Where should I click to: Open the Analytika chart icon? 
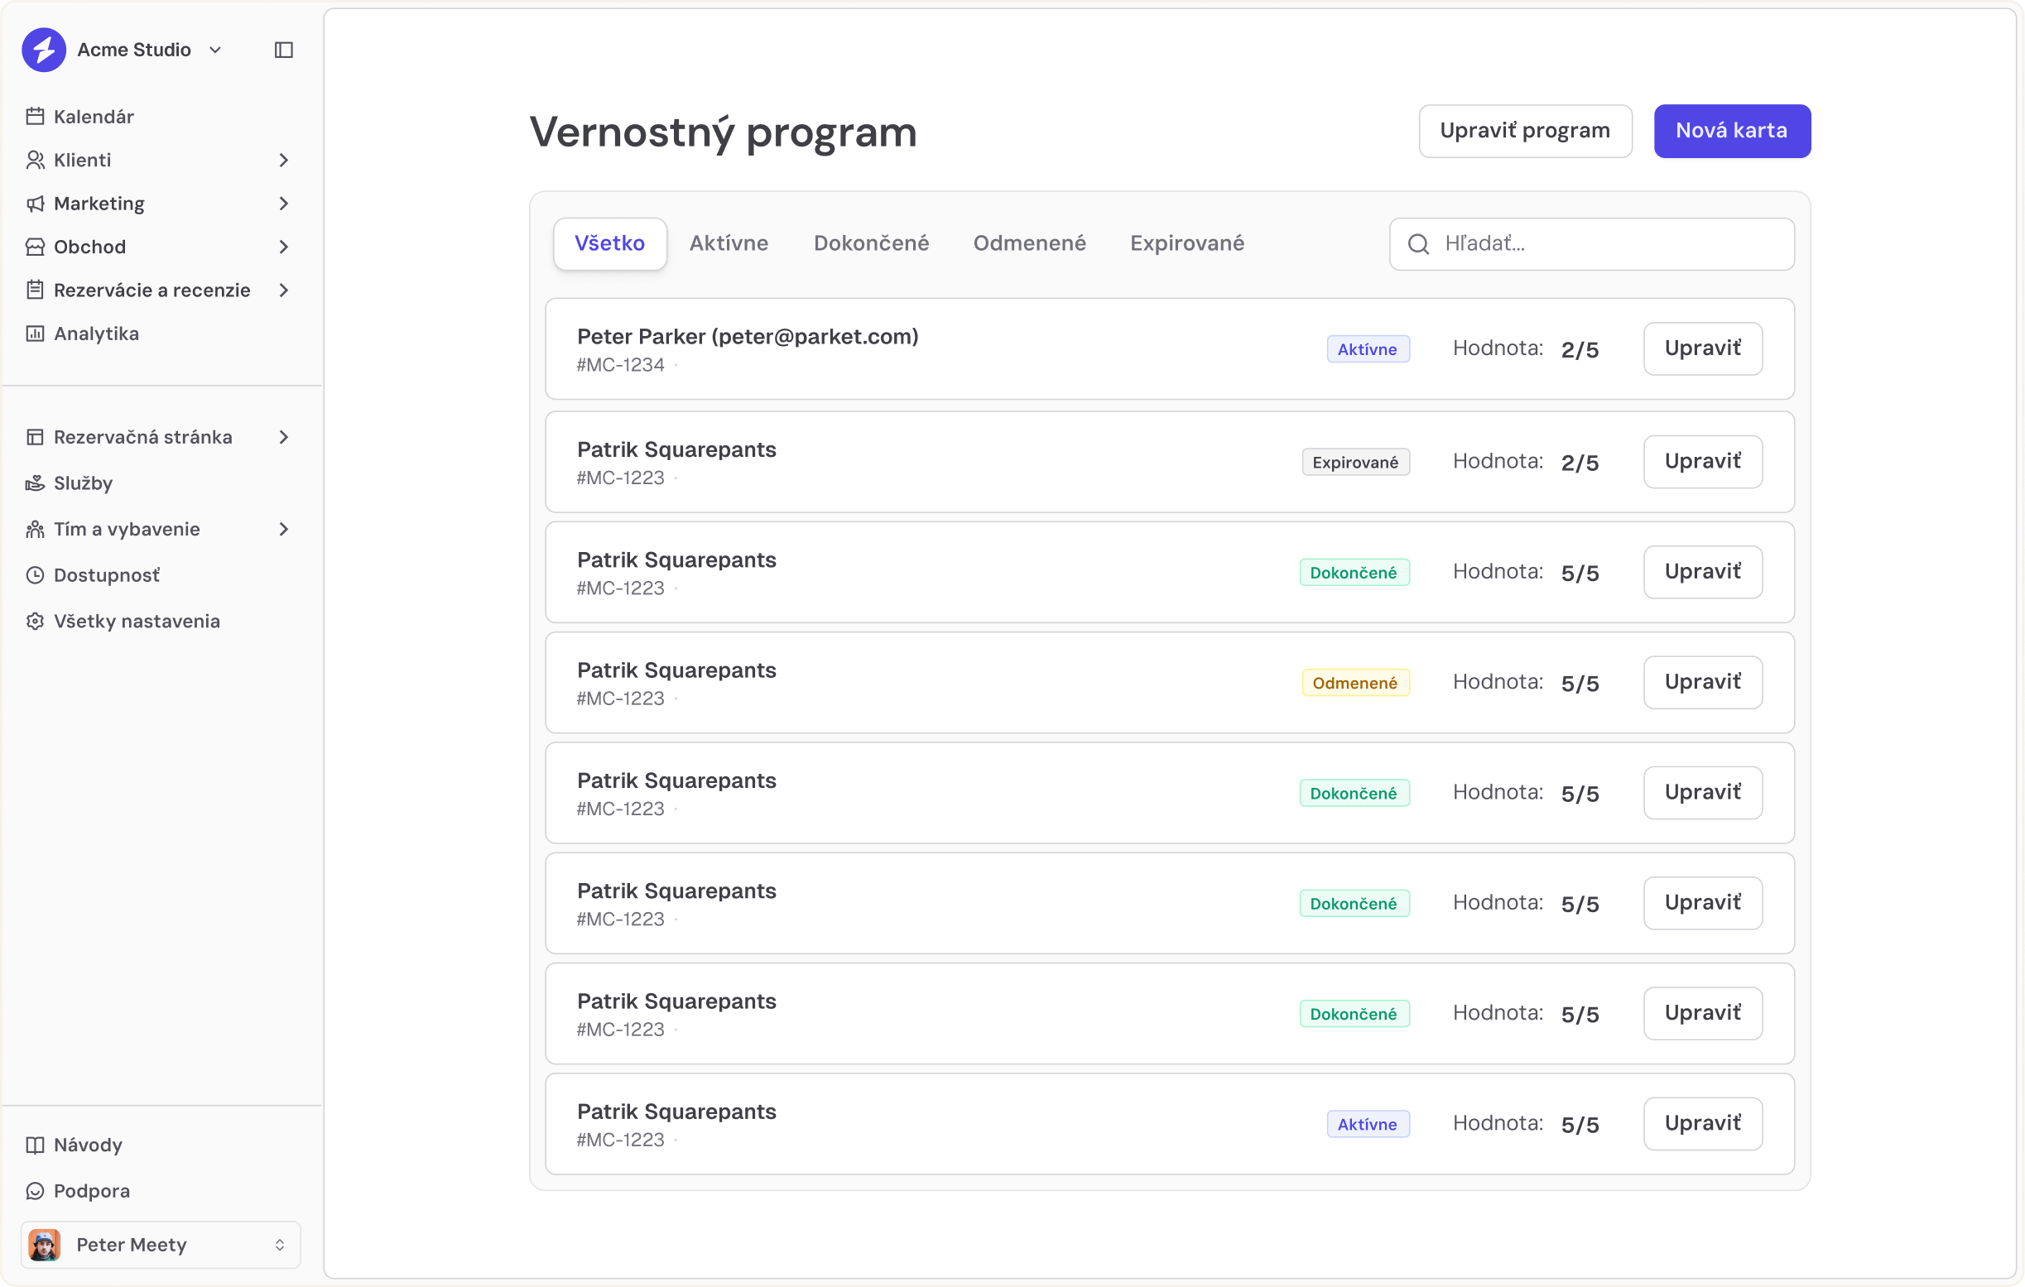point(36,333)
